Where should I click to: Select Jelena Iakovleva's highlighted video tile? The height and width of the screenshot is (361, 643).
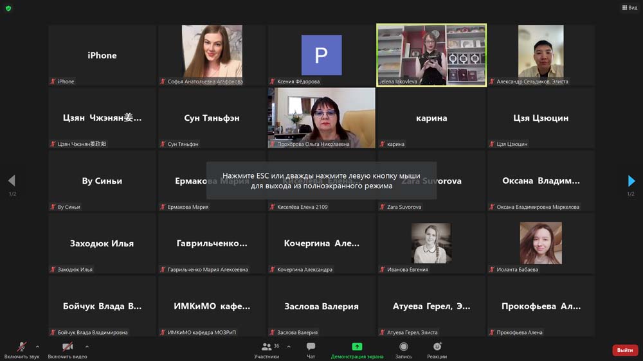(x=431, y=55)
